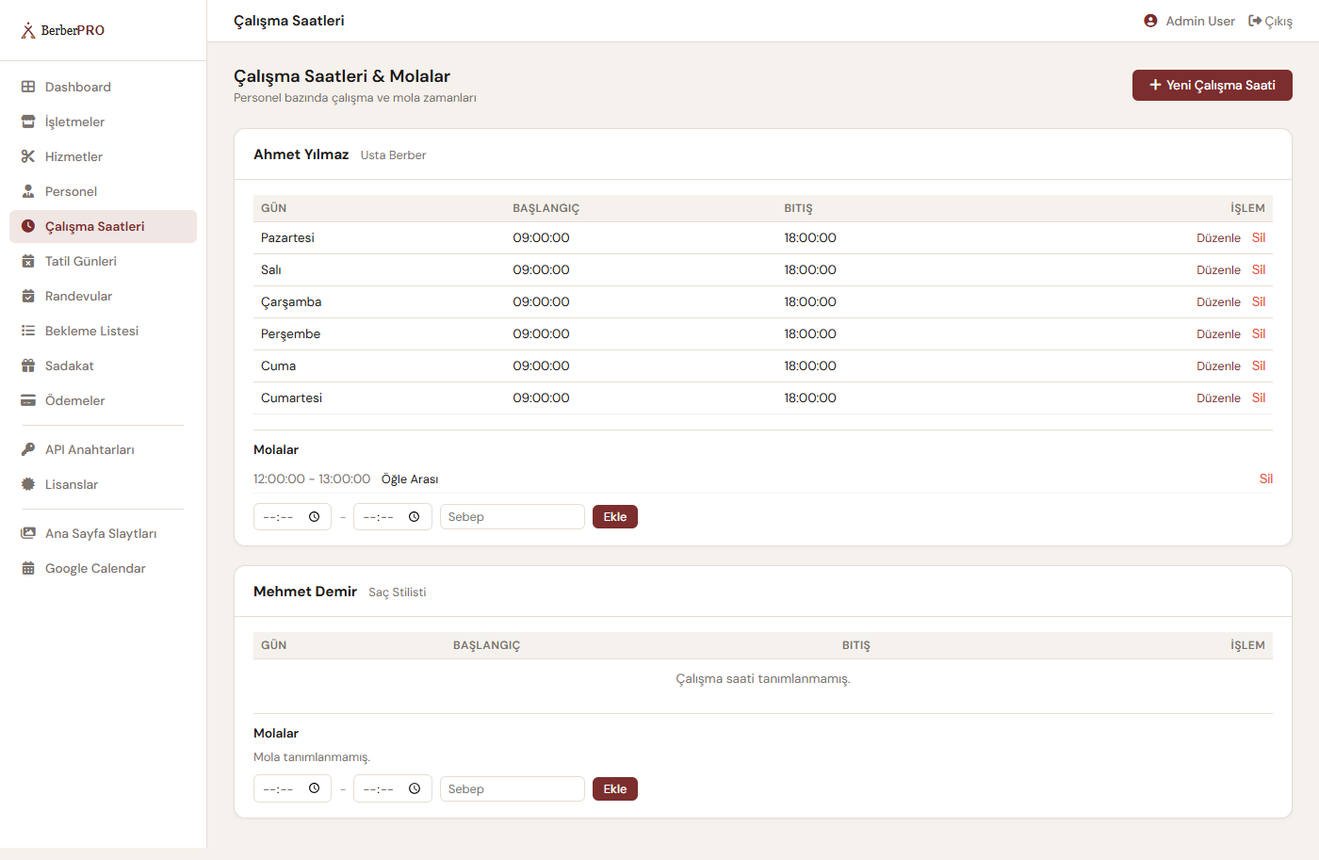Click the Personel user icon
This screenshot has width=1319, height=860.
click(x=28, y=191)
